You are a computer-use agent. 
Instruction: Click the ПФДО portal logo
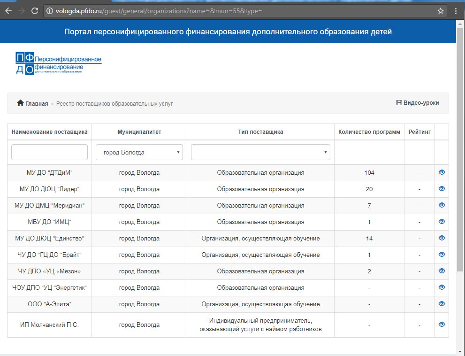point(59,63)
